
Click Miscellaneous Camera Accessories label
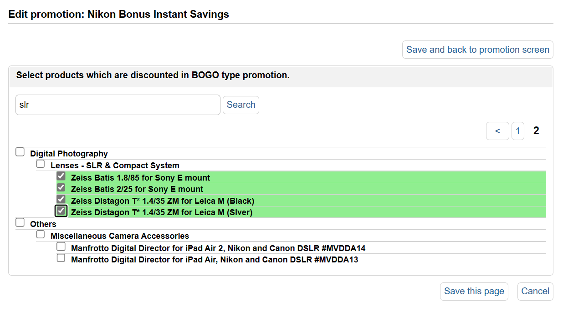click(120, 236)
